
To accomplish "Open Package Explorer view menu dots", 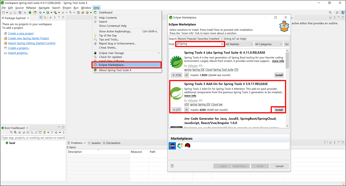I will coord(55,18).
